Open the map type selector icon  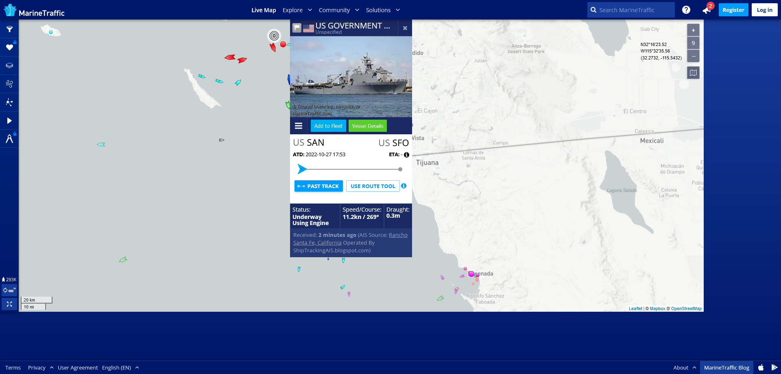pos(693,73)
